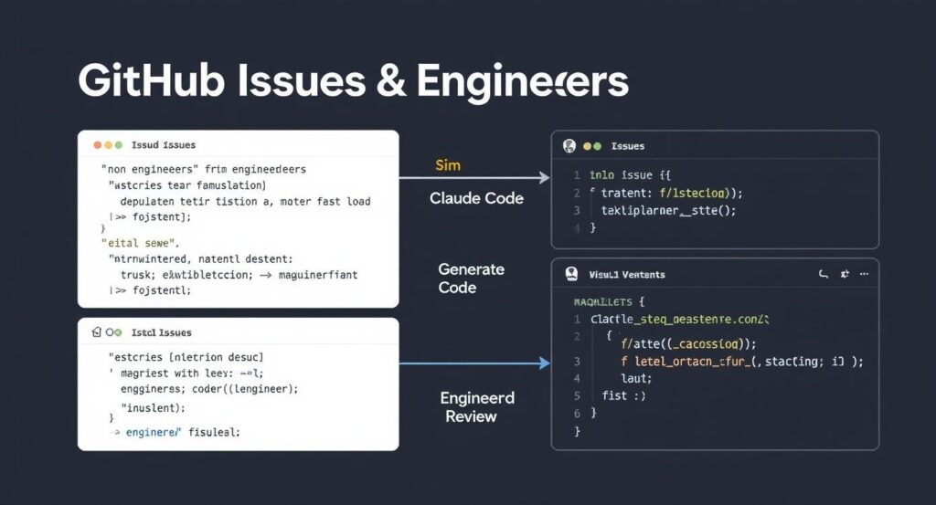Screen dimensions: 936x505
Task: Click the green dot in dark Issues panel
Action: point(597,146)
